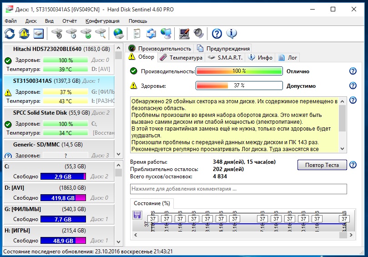This screenshot has height=257, width=368.
Task: Click the 2,9 GB free space bar
Action: coord(63,176)
